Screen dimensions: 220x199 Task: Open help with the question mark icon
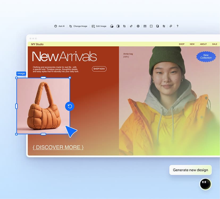click(x=177, y=26)
